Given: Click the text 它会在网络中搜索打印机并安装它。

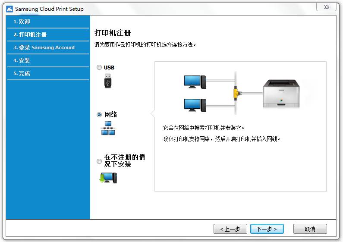Looking at the screenshot, I should (x=204, y=128).
